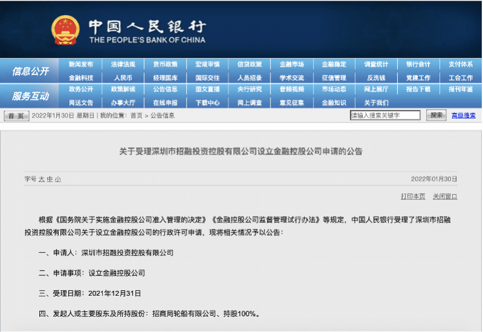Visit 网上展厅 page
This screenshot has height=332, width=483.
coord(376,89)
